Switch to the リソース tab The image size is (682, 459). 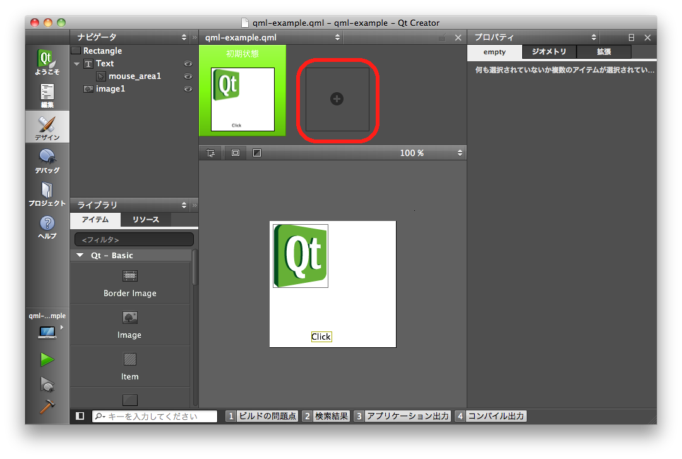click(x=145, y=220)
